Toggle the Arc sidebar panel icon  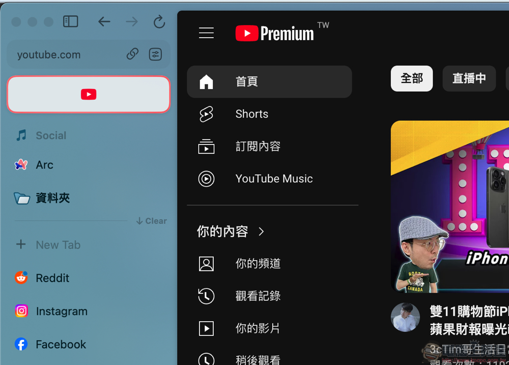click(70, 21)
